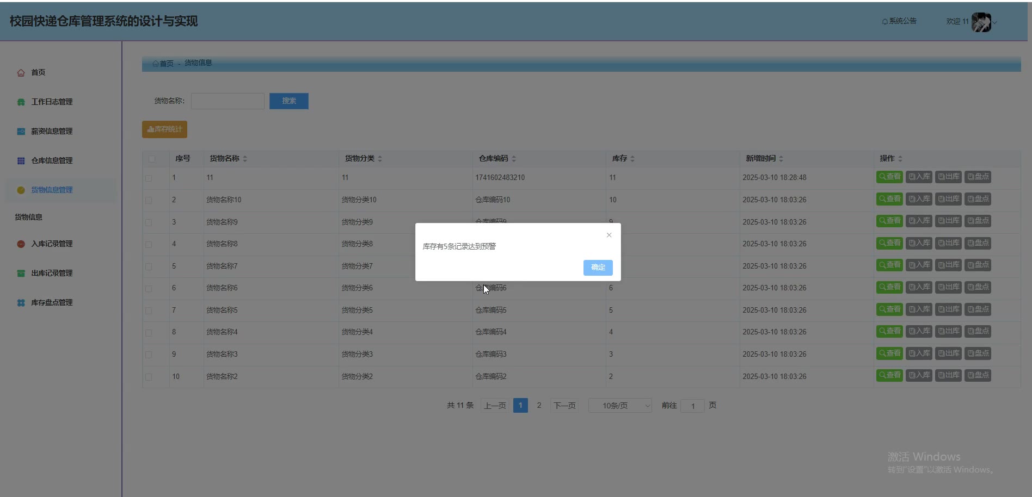Sort the table by 仓库编码 column arrows
The image size is (1032, 497).
(514, 159)
